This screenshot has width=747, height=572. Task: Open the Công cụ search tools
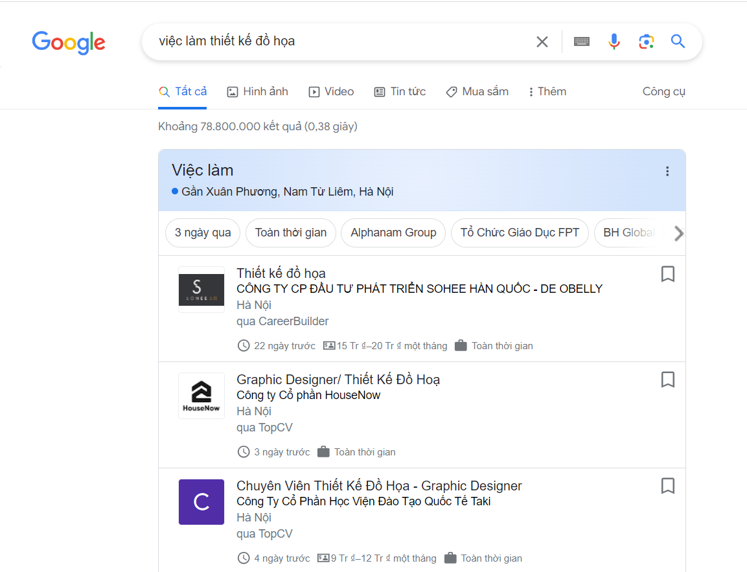point(663,91)
